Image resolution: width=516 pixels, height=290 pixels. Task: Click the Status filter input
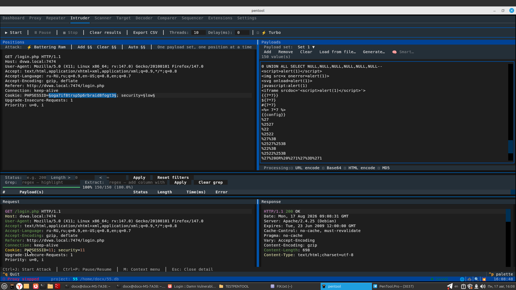(37, 177)
